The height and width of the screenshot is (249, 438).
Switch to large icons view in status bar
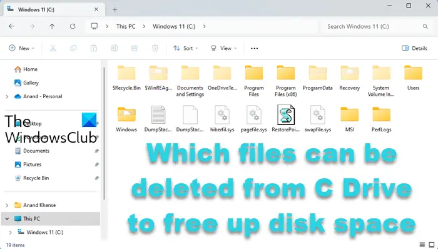tap(432, 245)
